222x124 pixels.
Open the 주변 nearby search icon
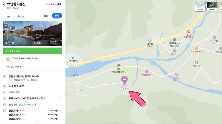pyautogui.click(x=21, y=17)
